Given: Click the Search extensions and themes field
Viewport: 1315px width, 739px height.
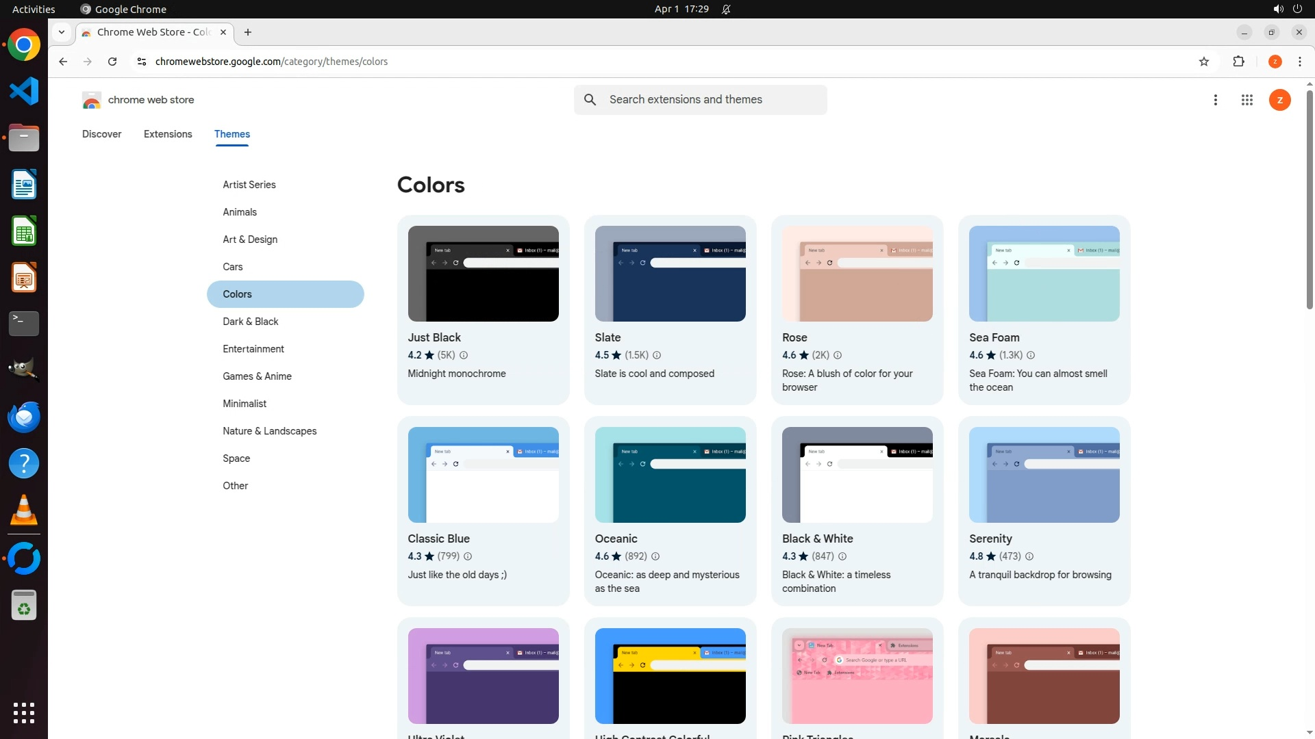Looking at the screenshot, I should click(712, 100).
